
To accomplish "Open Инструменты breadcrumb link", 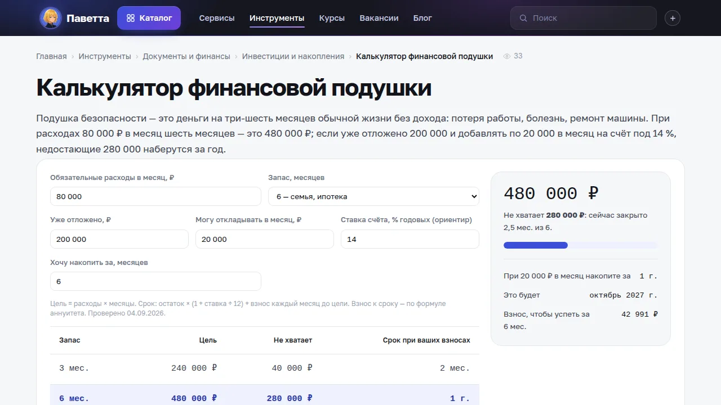I will [x=105, y=56].
